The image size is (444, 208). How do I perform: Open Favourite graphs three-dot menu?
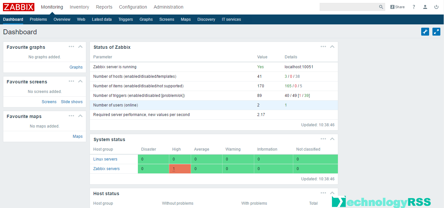pos(71,46)
